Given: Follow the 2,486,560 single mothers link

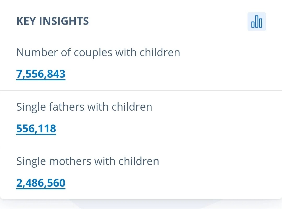Looking at the screenshot, I should coord(41,183).
